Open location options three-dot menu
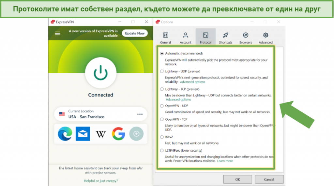334x186 pixels. [140, 114]
